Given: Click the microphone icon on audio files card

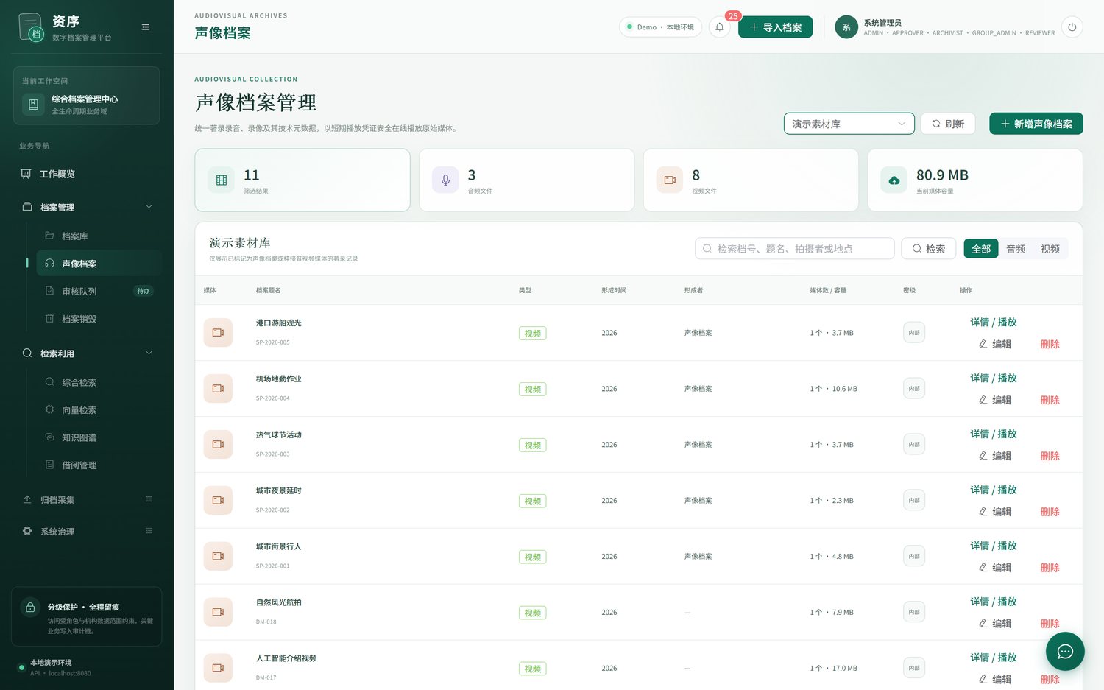Looking at the screenshot, I should (445, 180).
